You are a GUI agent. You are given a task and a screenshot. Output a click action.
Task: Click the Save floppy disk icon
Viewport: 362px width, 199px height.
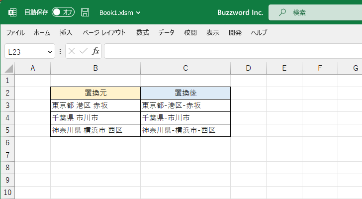pyautogui.click(x=85, y=12)
